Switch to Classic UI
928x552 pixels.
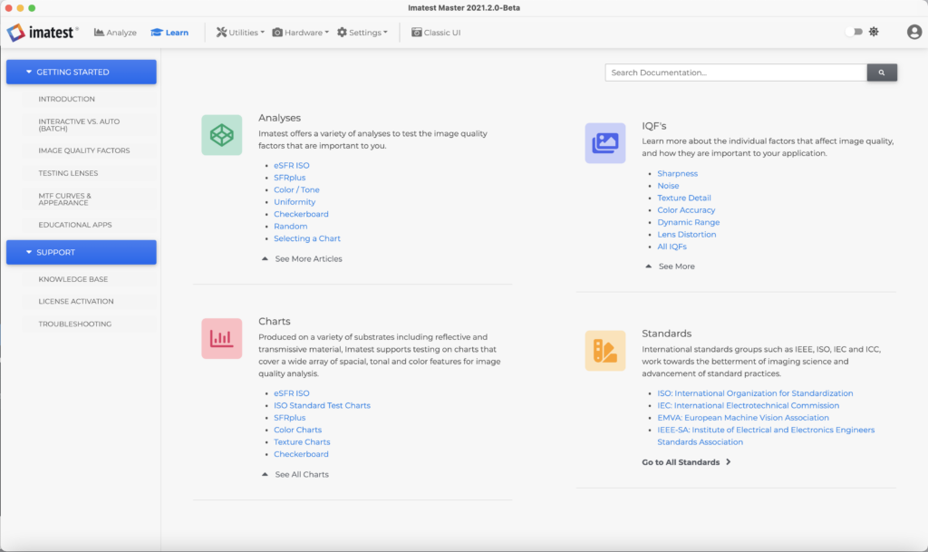click(436, 33)
